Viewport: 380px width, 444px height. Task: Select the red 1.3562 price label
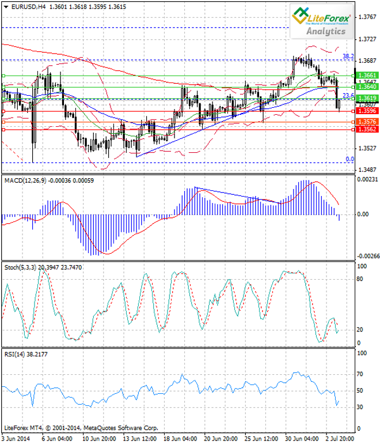367,129
